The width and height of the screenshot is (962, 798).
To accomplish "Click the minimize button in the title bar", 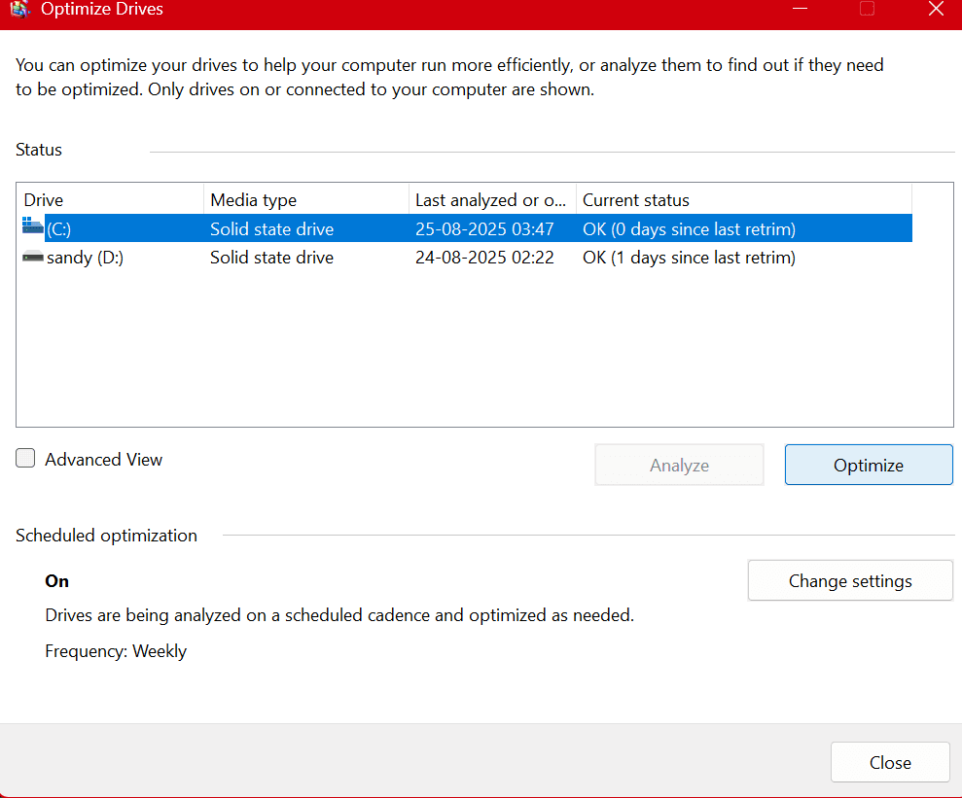I will point(800,9).
